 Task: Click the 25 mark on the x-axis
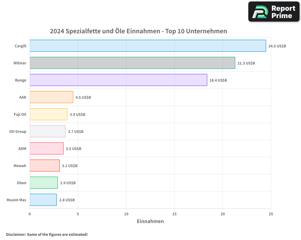pos(271,214)
